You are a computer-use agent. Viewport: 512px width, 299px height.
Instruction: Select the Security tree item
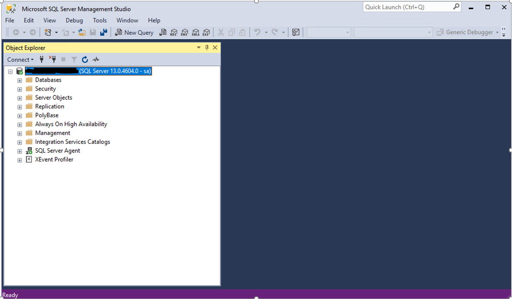[45, 88]
